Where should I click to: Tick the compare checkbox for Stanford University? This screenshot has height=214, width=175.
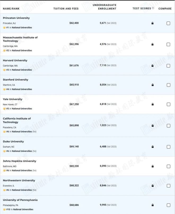pos(168,85)
